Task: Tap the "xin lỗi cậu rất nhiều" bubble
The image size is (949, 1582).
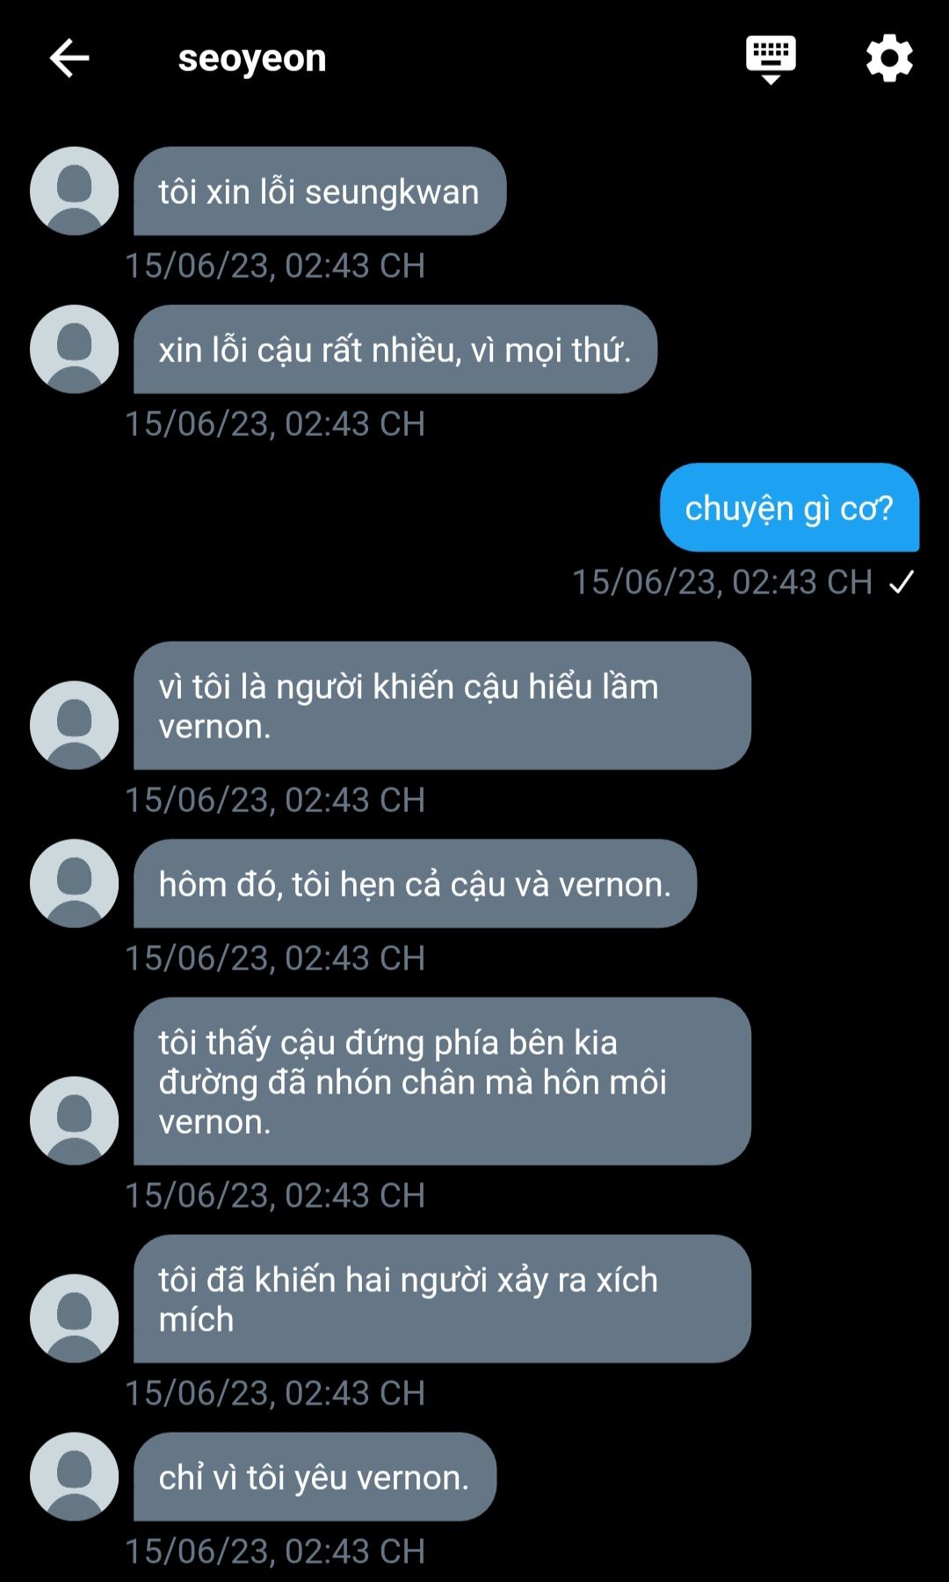Action: [395, 350]
